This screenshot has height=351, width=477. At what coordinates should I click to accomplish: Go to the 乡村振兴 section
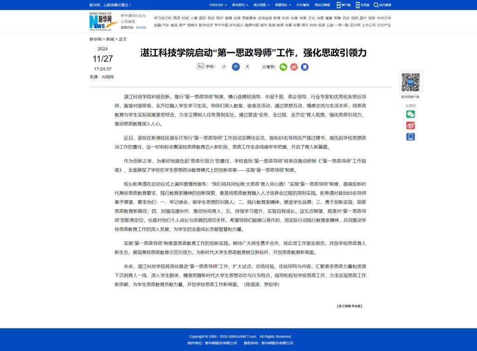(x=236, y=25)
